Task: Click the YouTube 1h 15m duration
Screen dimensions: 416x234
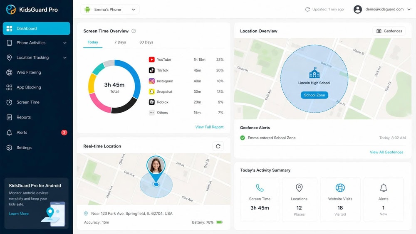Action: point(200,59)
